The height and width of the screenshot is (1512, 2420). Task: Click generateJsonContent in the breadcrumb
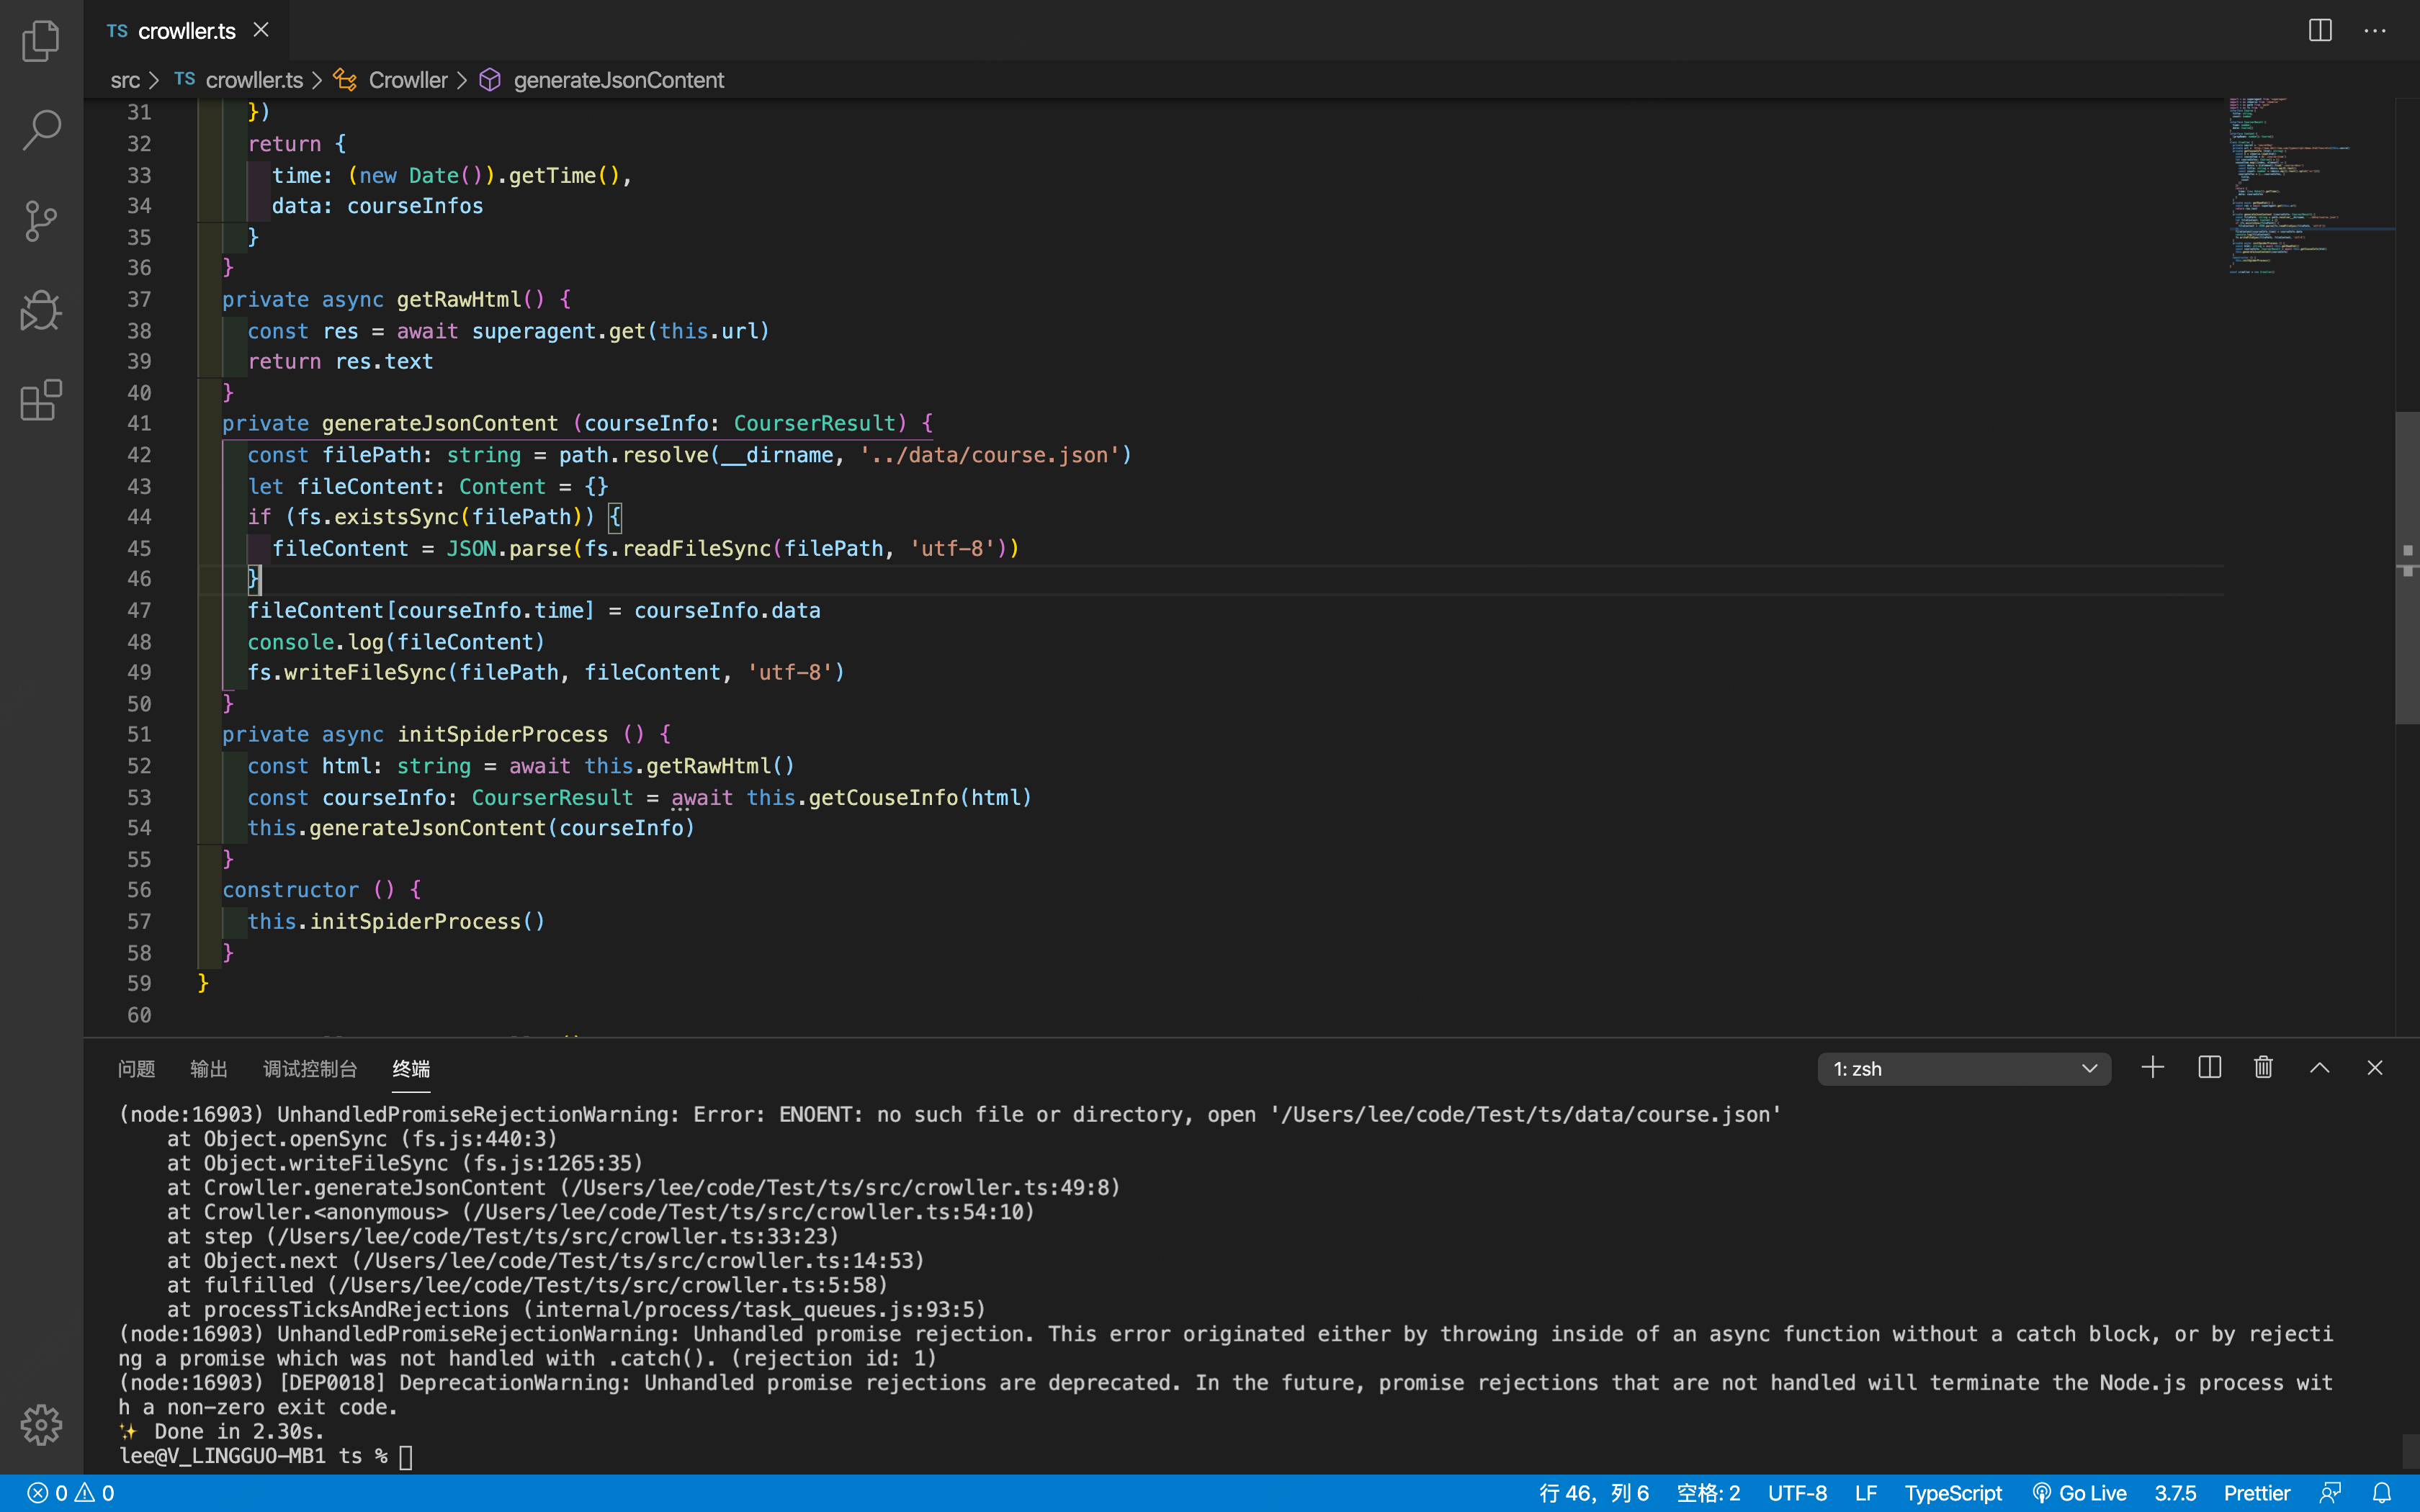(619, 80)
